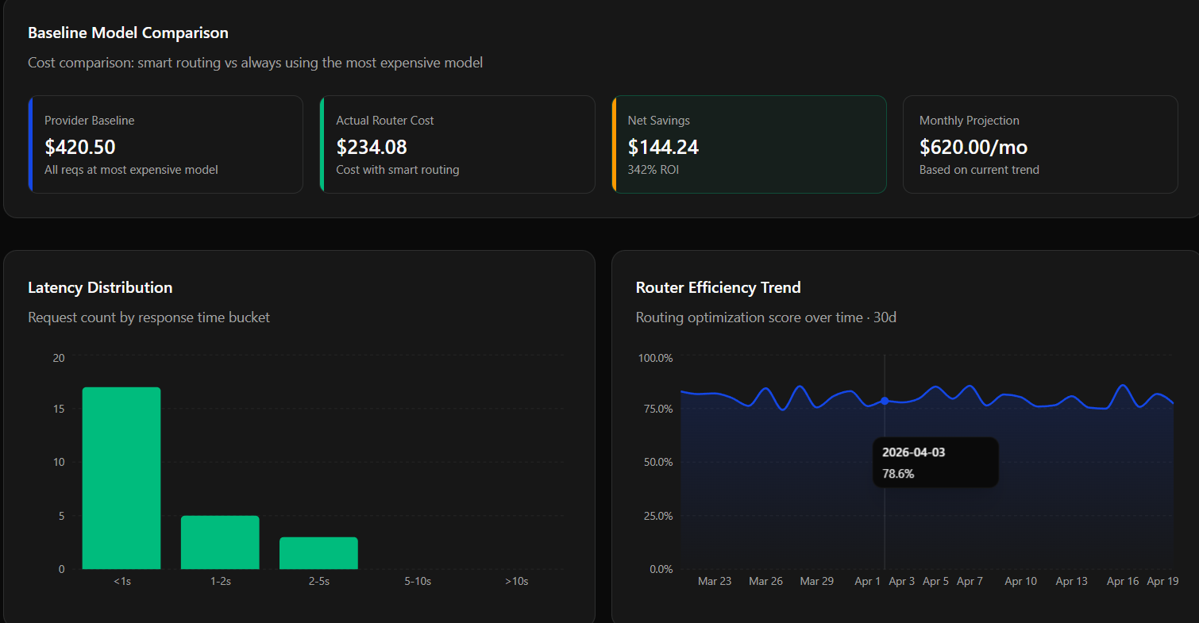
Task: Click the Mar 23 date label
Action: coord(715,581)
